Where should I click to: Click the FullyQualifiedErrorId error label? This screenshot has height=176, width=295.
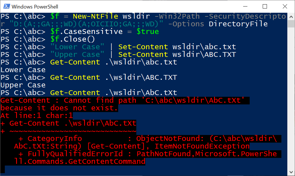coord(75,154)
